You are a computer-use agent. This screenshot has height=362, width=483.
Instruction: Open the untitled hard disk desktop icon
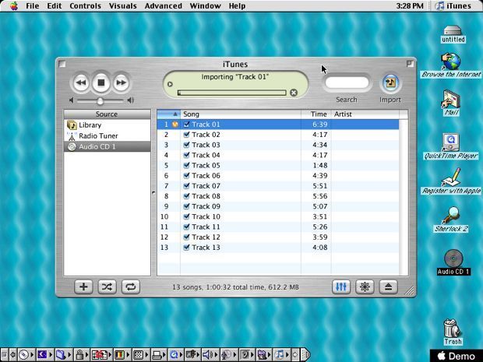click(x=453, y=33)
